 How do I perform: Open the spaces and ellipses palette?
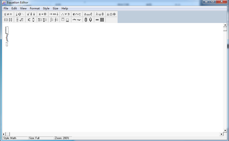tap(19, 14)
